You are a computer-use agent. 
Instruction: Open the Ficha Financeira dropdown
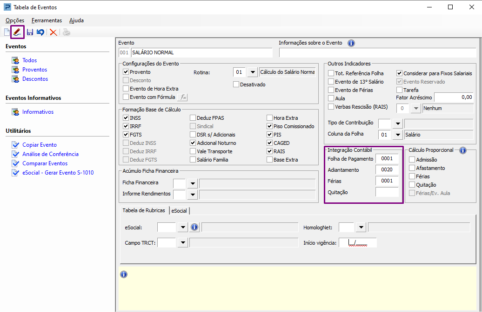pos(193,184)
